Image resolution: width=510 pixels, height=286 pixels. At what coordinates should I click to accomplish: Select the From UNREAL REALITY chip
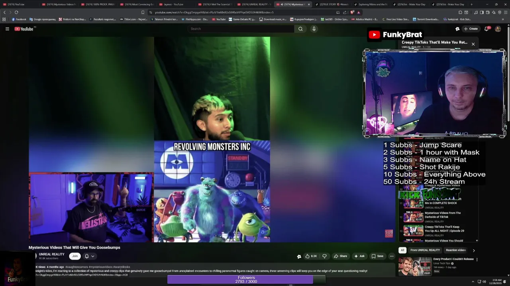(x=425, y=250)
